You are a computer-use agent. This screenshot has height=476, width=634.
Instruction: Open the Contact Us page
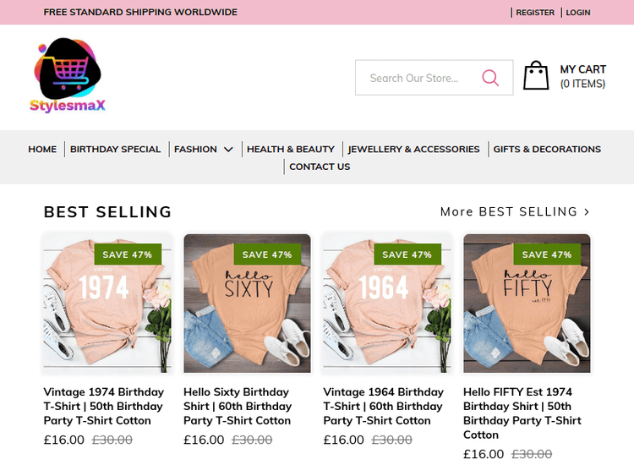click(x=320, y=167)
